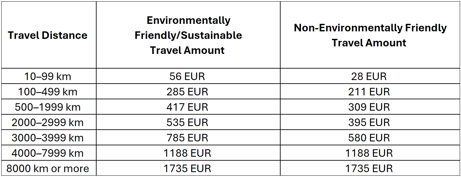Select the Travel Distance header cell
The height and width of the screenshot is (177, 461).
49,35
